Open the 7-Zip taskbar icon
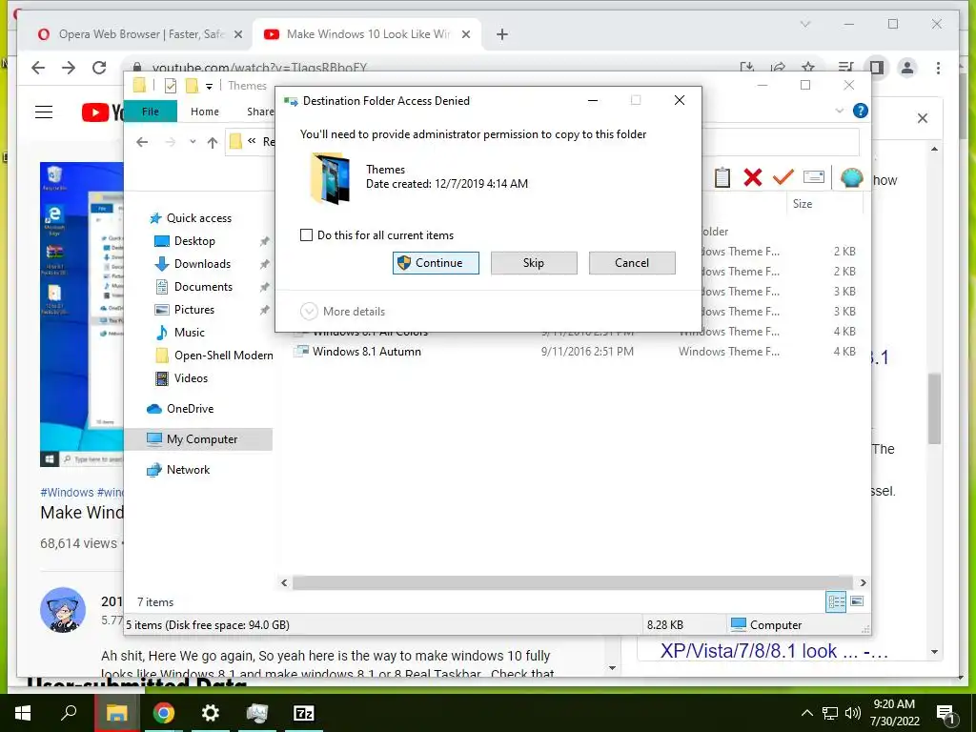 [x=304, y=713]
